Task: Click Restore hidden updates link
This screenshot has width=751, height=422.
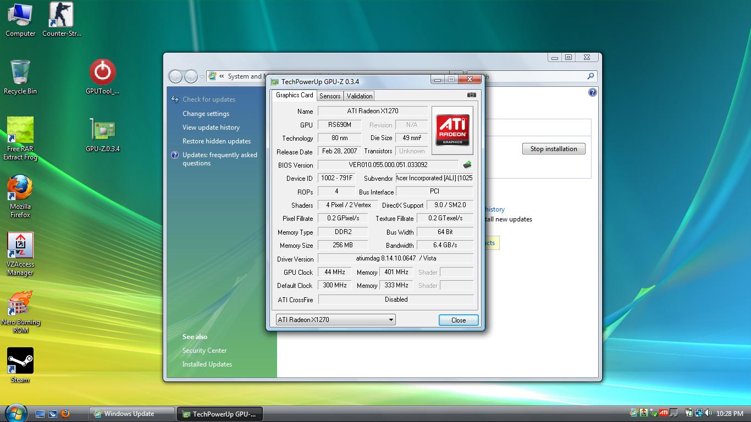Action: 217,141
